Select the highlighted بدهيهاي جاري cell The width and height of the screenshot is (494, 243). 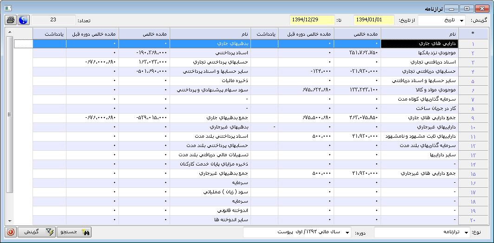211,44
